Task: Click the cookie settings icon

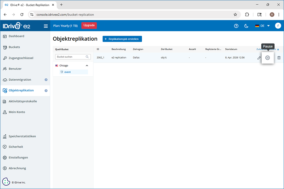Action: pos(6,182)
